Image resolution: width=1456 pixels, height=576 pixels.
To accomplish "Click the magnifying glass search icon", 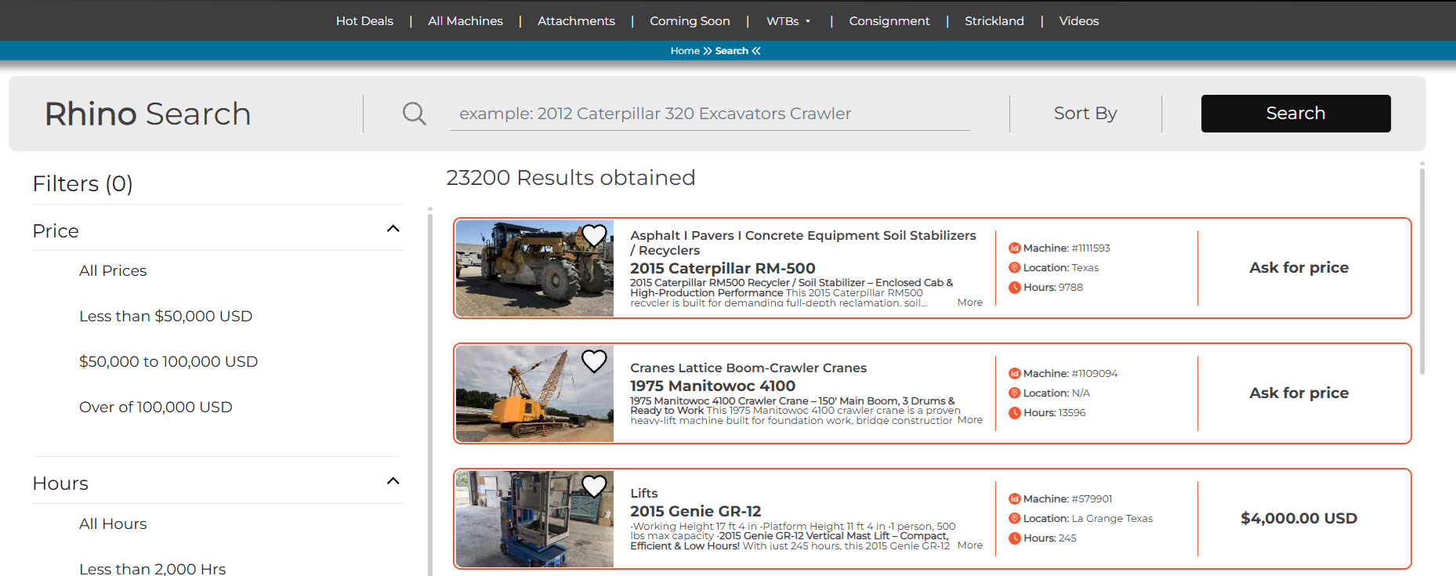I will pyautogui.click(x=415, y=114).
